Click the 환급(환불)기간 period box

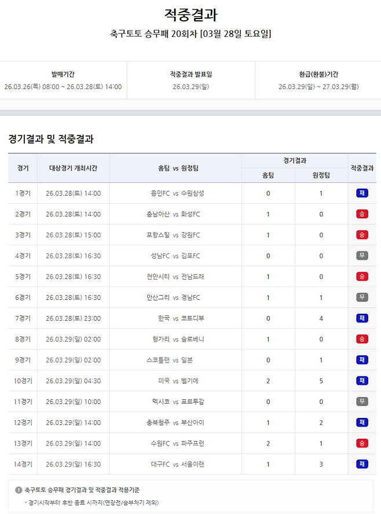(x=318, y=81)
